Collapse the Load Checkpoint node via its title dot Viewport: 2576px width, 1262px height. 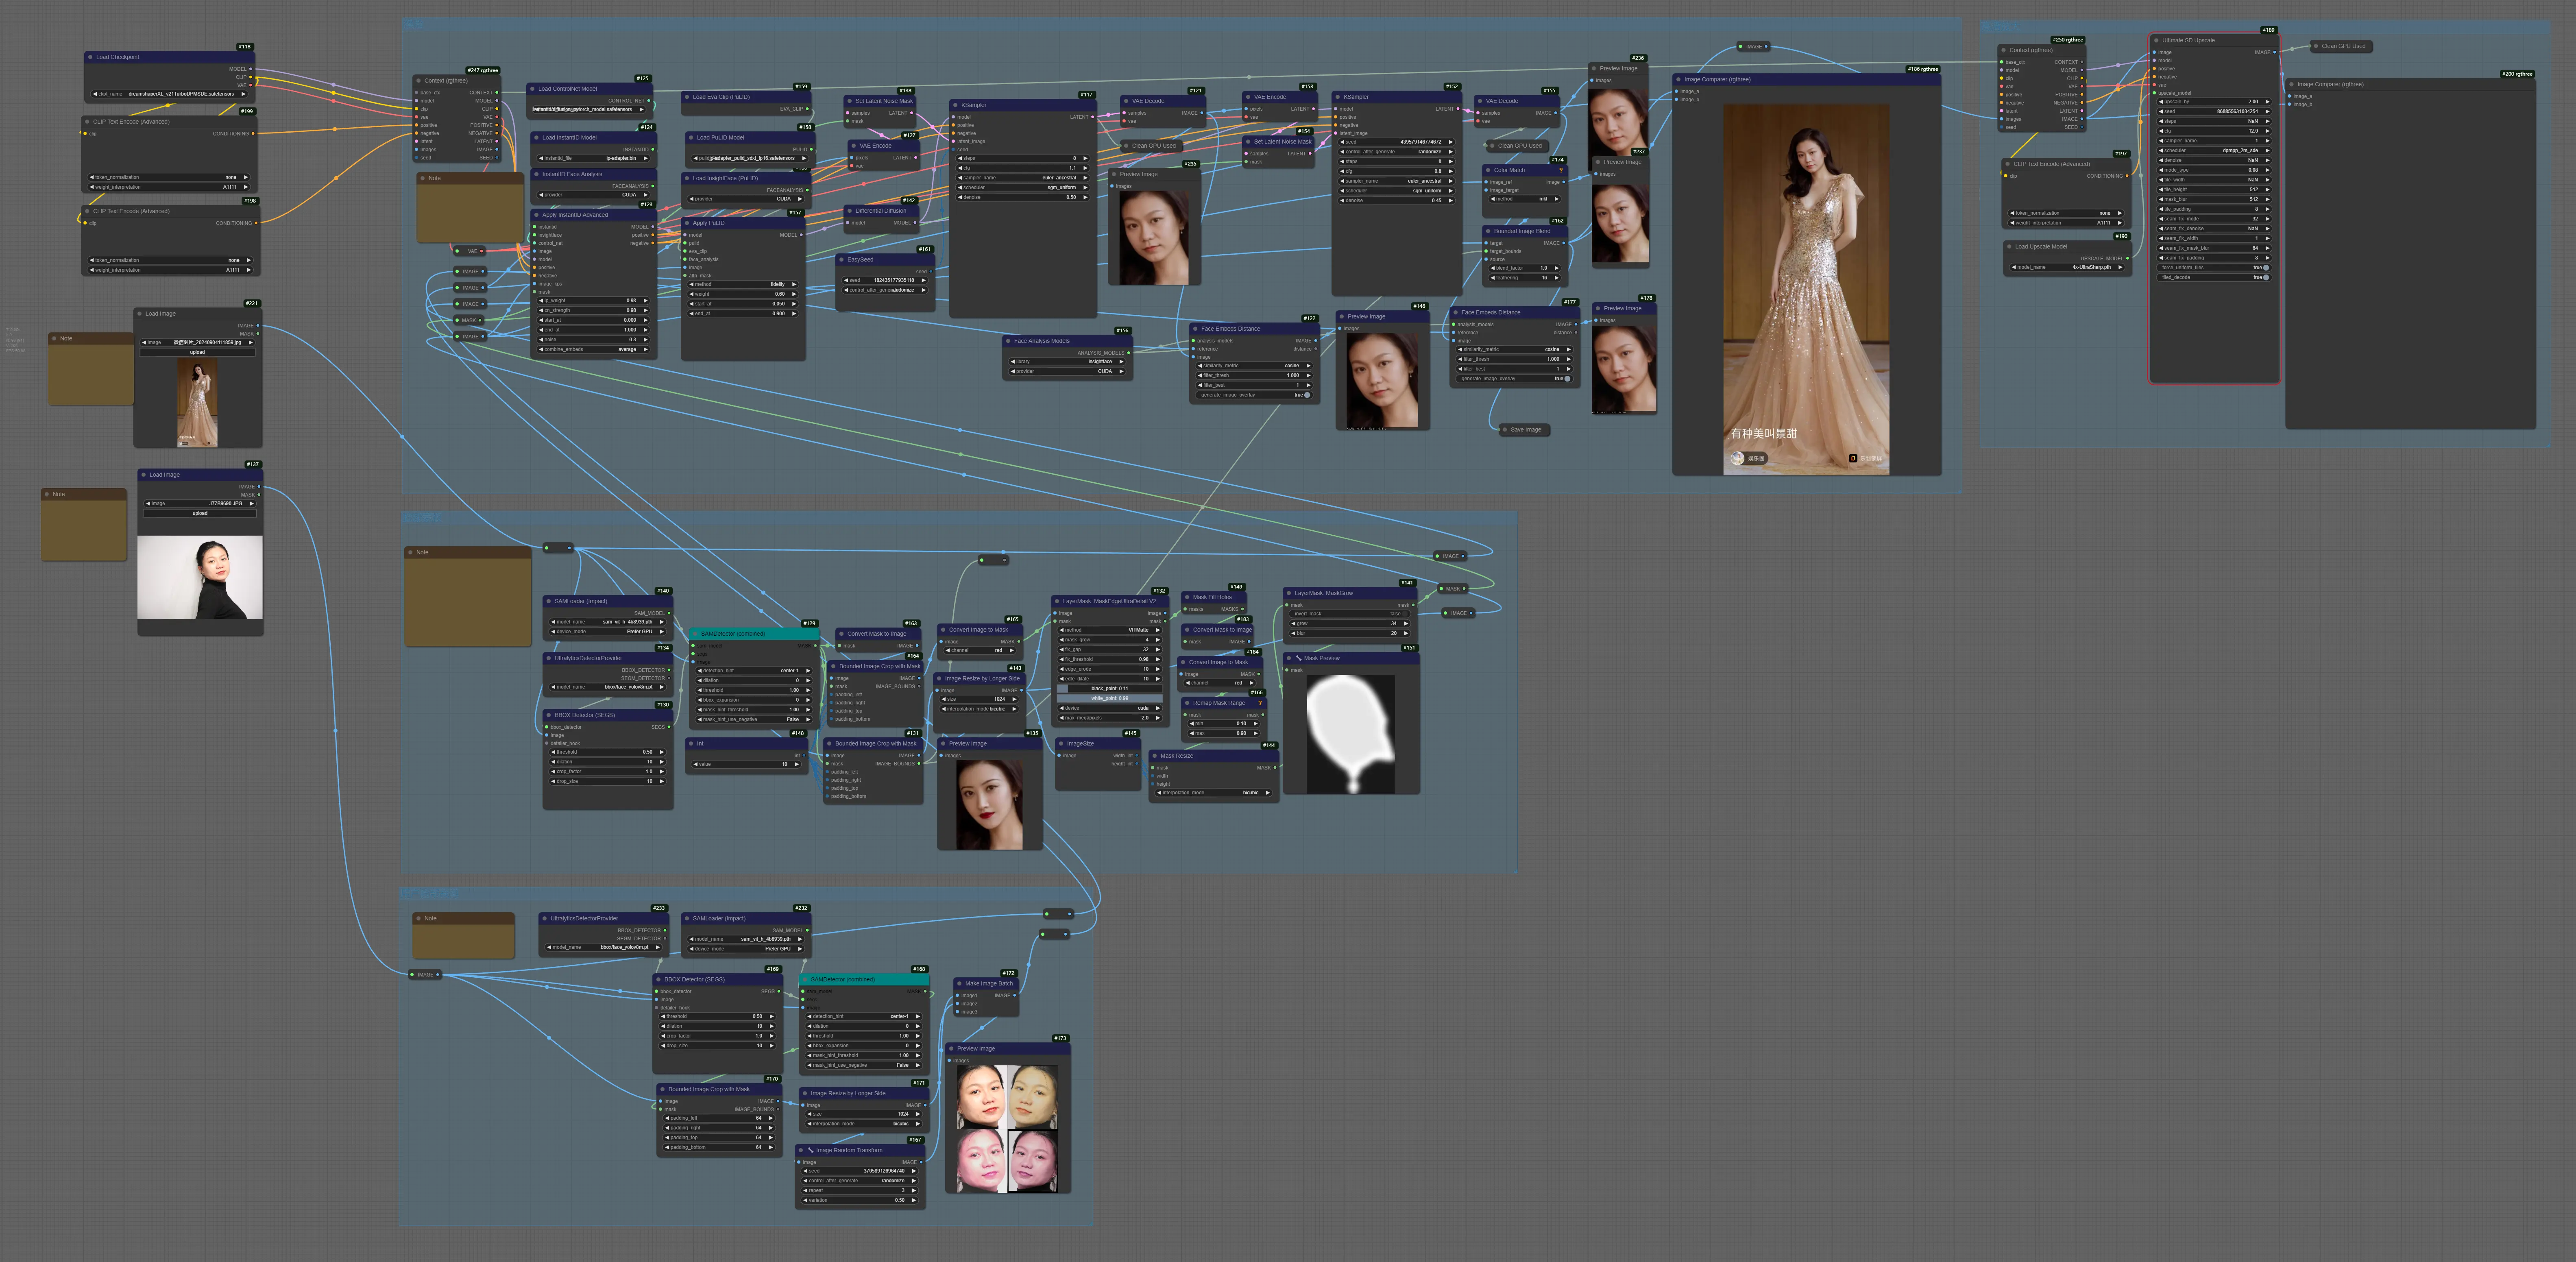pos(90,57)
